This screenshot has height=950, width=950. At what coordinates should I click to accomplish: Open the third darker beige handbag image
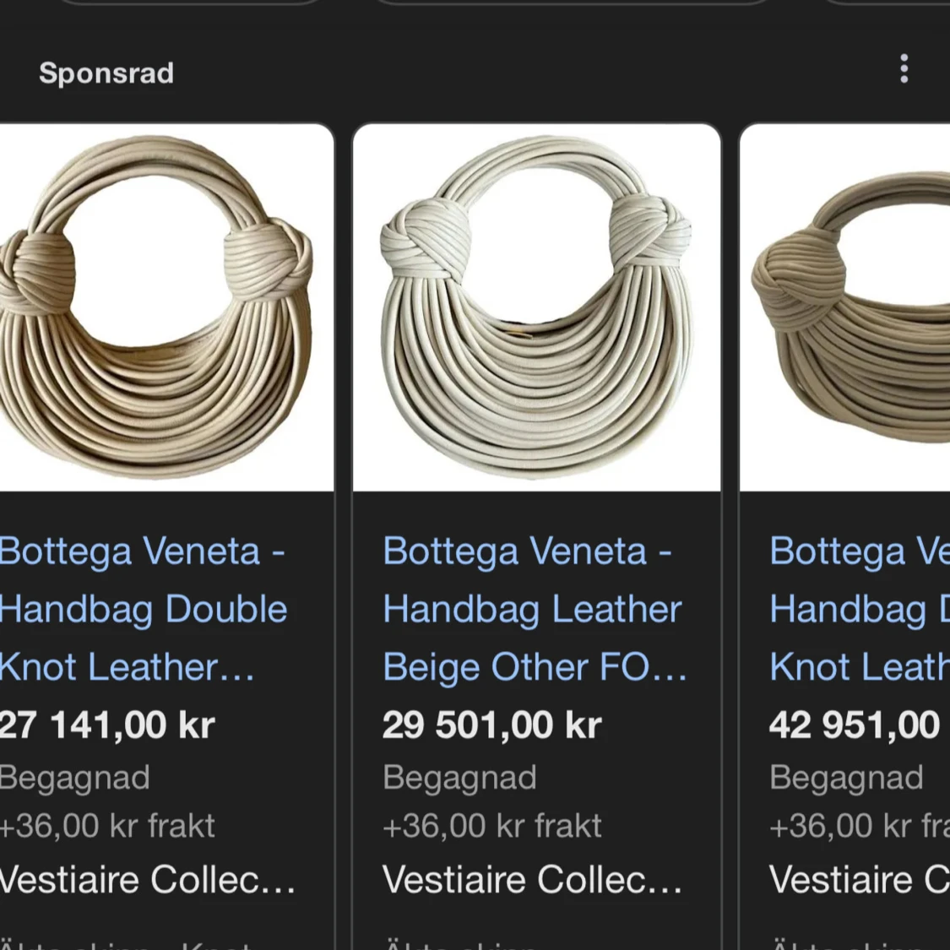pos(845,307)
